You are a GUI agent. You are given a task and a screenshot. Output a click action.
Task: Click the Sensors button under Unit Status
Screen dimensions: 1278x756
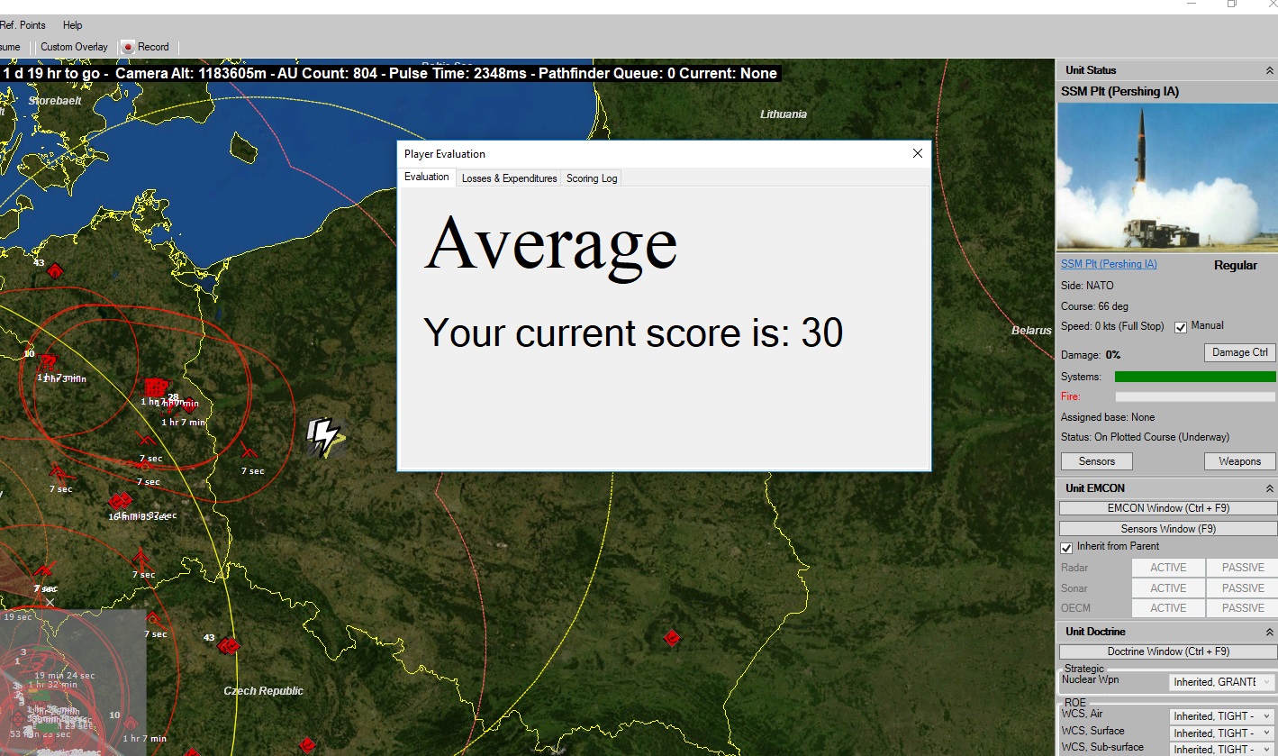tap(1096, 461)
